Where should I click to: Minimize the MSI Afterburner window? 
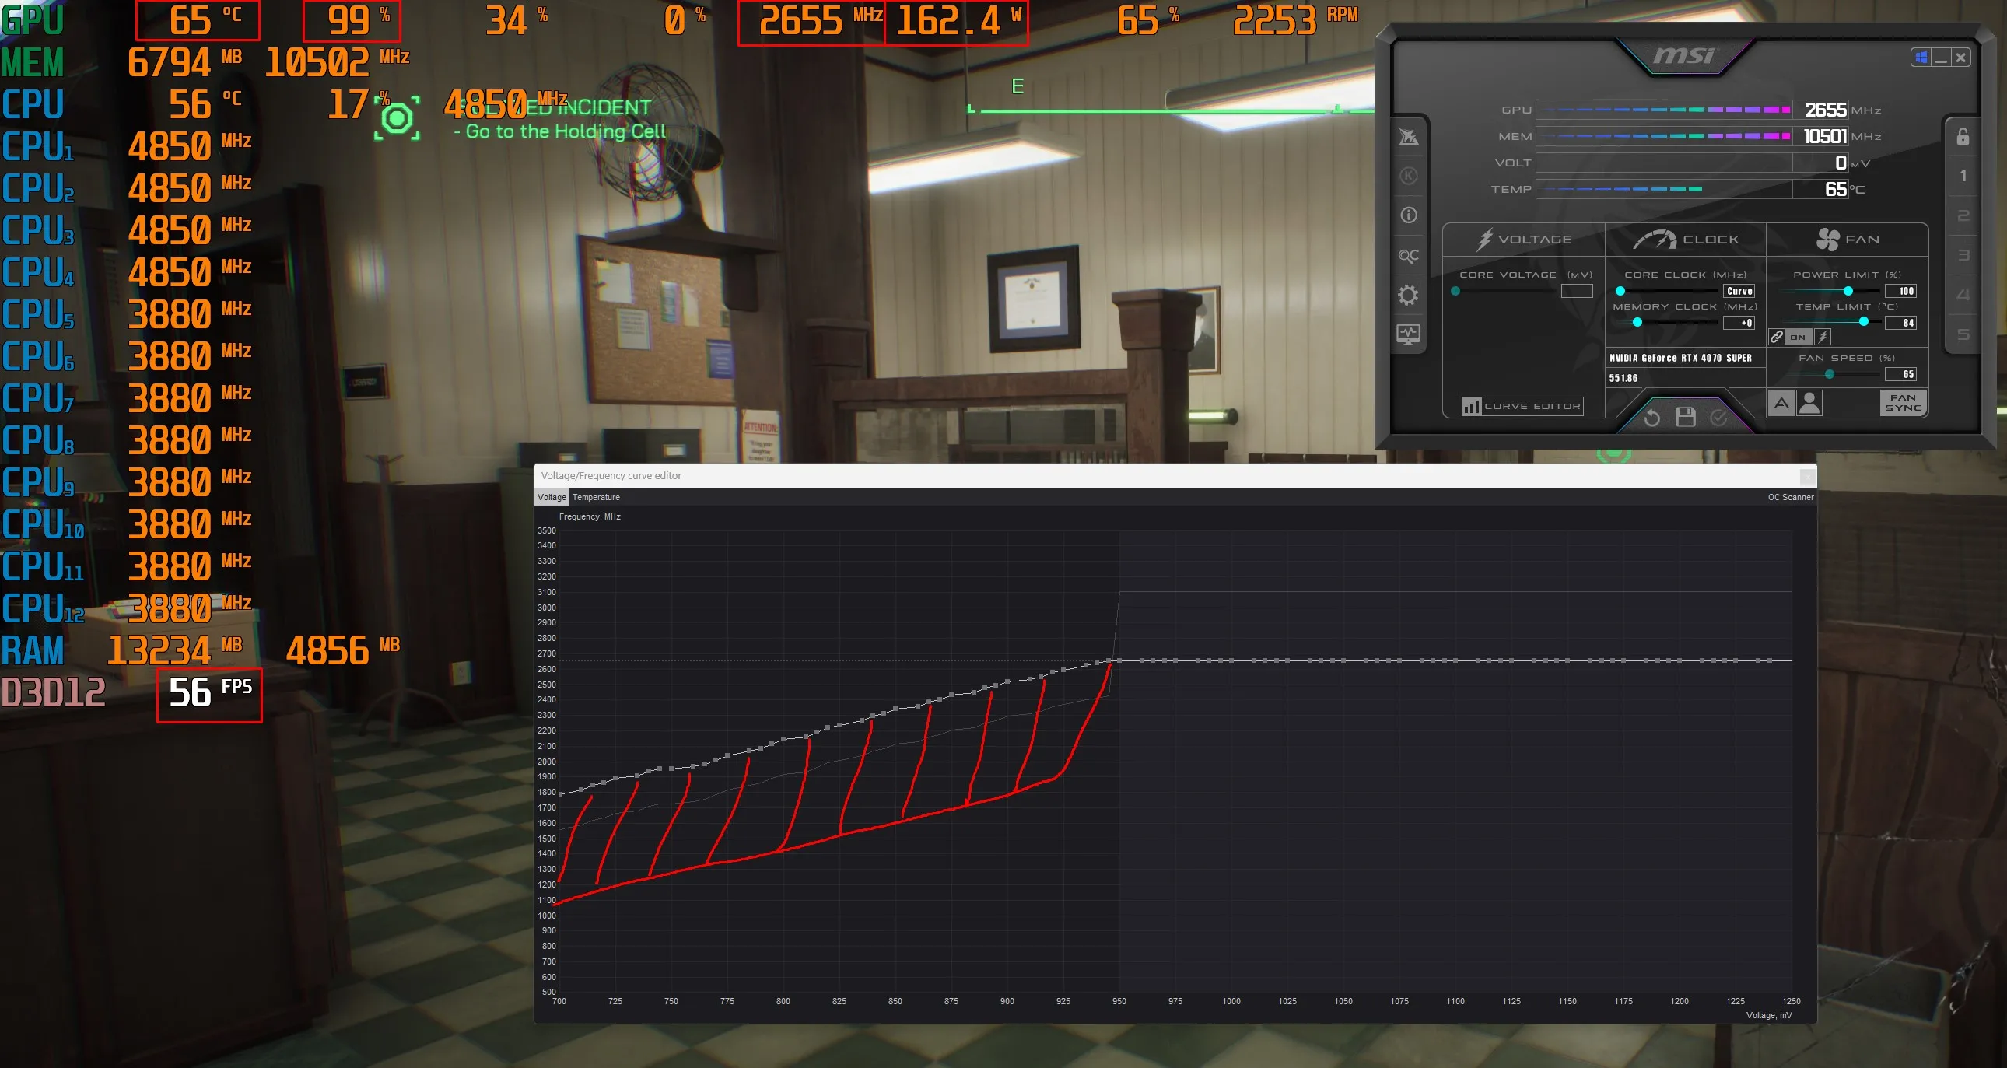click(1941, 58)
